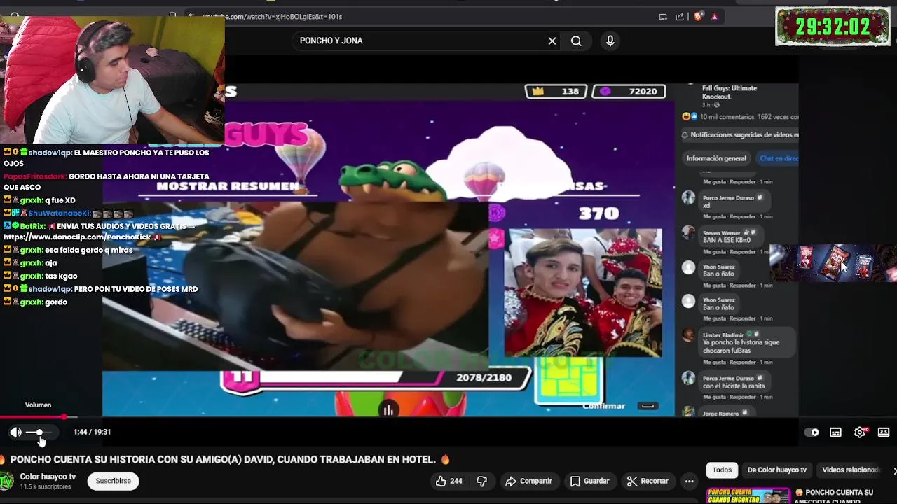This screenshot has height=504, width=897.
Task: Click the Fall Guys: Ultimate Knockout title
Action: click(x=730, y=92)
